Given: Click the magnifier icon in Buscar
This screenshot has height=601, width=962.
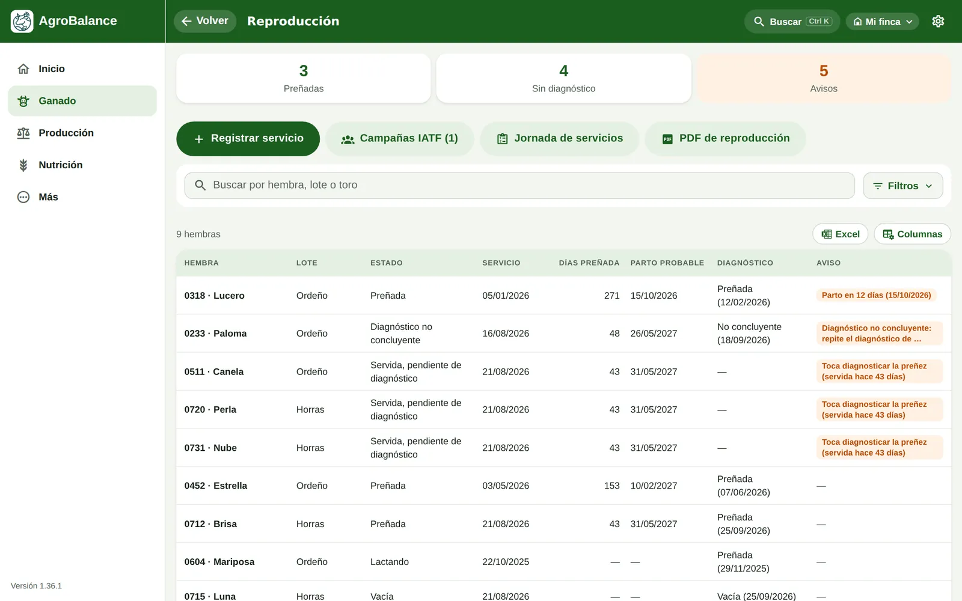Looking at the screenshot, I should (x=759, y=22).
